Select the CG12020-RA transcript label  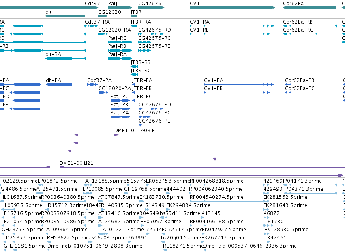point(114,30)
